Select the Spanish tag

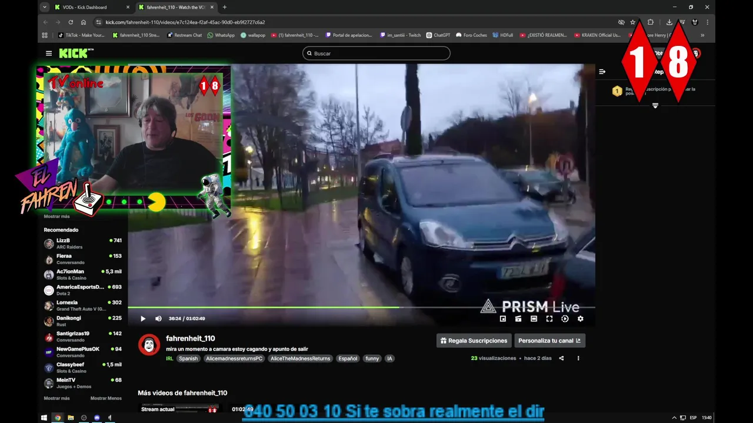188,358
